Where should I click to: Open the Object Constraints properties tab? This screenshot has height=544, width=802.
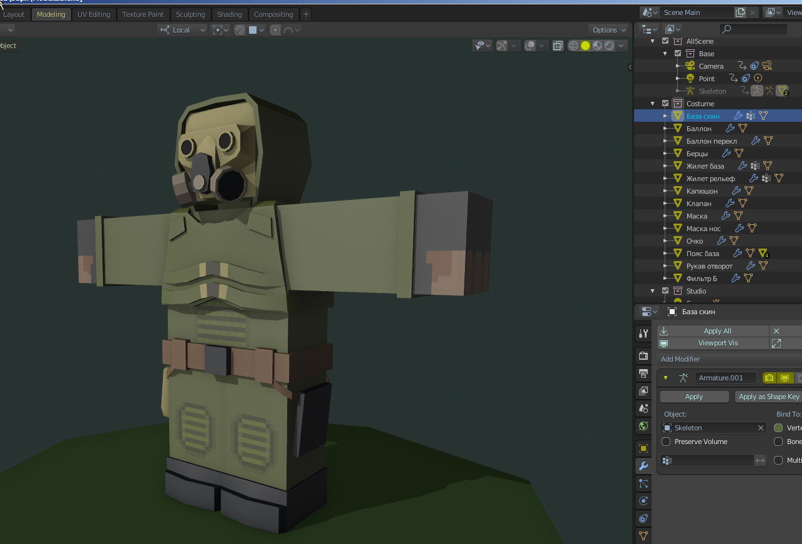pos(643,518)
